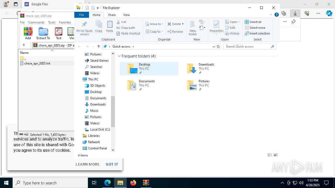
Task: Click the Search Quick access field
Action: point(250,46)
